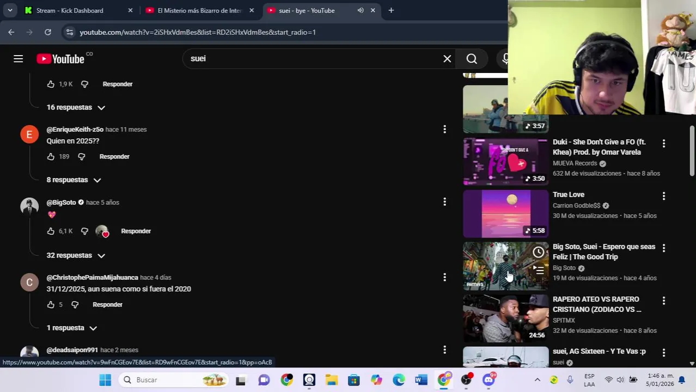Open the heart from creator badge on BigSoto comment
Screen dimensions: 696x392
(102, 231)
